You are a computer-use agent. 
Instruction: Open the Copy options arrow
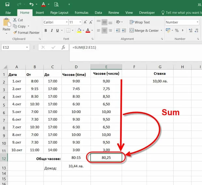tap(28, 26)
